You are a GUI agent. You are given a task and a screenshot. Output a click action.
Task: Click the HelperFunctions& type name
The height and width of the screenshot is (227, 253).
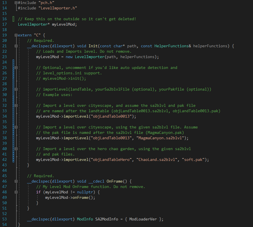coord(173,46)
